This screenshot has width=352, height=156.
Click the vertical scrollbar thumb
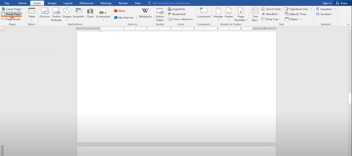click(350, 99)
